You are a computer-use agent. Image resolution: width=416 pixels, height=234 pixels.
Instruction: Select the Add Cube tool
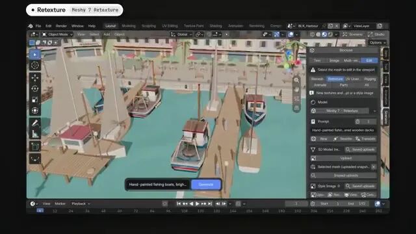click(x=34, y=146)
